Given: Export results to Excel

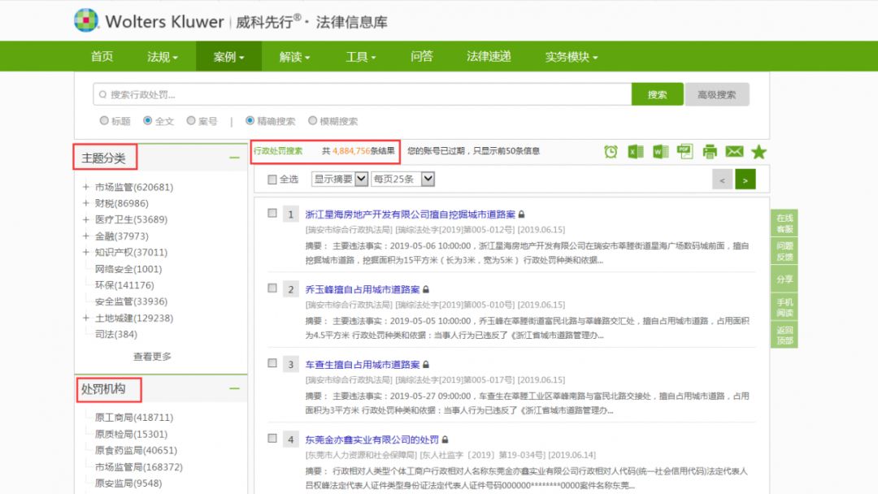Looking at the screenshot, I should click(x=635, y=151).
